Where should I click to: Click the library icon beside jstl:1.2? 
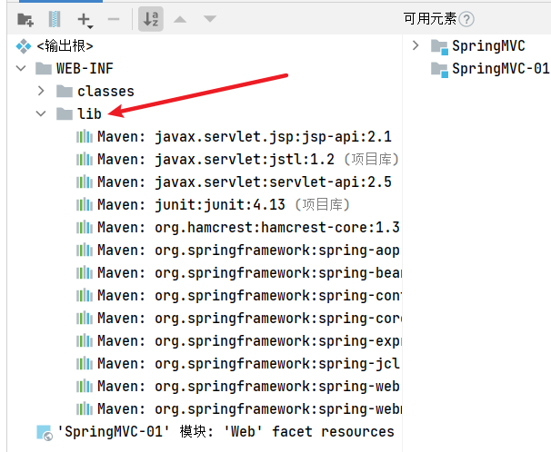pyautogui.click(x=85, y=159)
